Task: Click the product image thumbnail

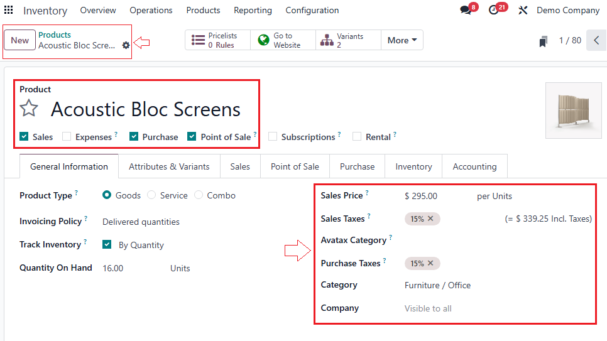Action: (x=571, y=111)
